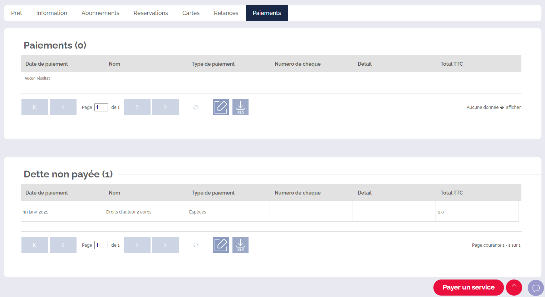Switch to the Relances tab
Viewport: 545px width, 297px height.
(x=226, y=13)
